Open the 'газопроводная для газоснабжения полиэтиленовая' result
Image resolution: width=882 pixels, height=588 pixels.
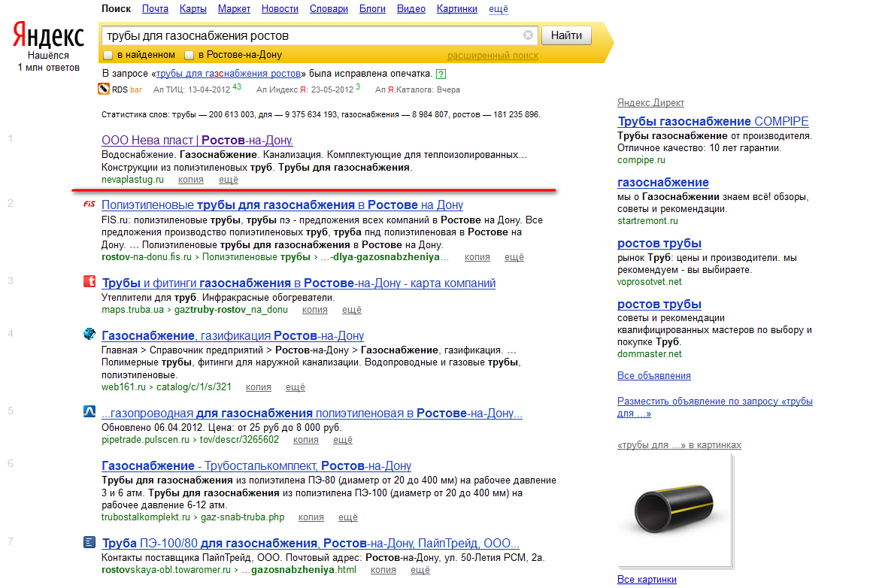click(x=311, y=414)
